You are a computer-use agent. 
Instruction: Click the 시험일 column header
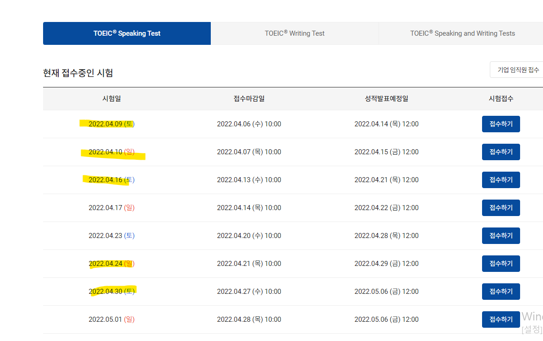(111, 98)
